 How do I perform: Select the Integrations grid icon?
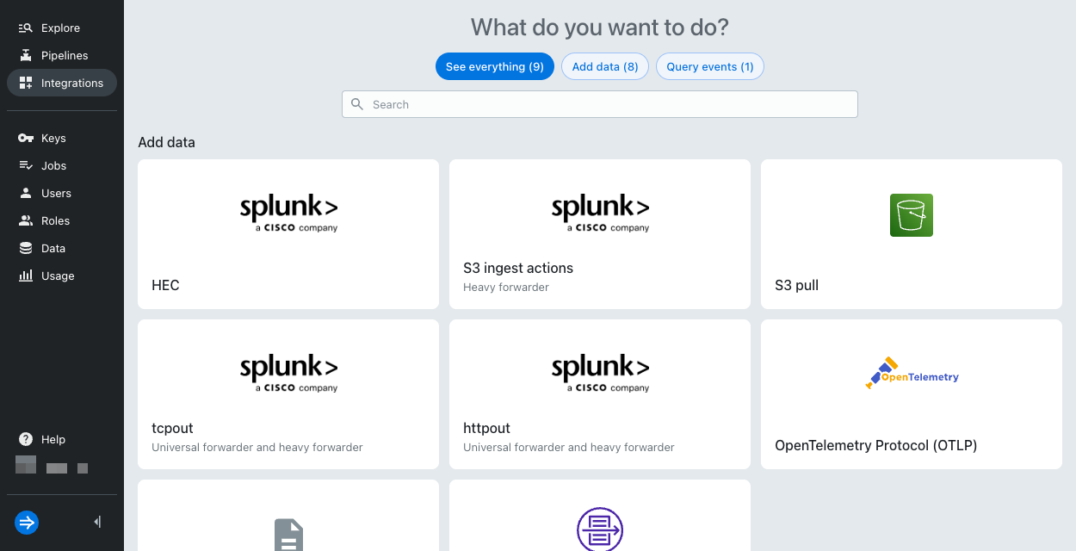(26, 83)
